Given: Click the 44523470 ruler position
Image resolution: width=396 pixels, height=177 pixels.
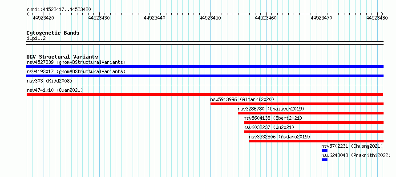Looking at the screenshot, I should tap(321, 18).
